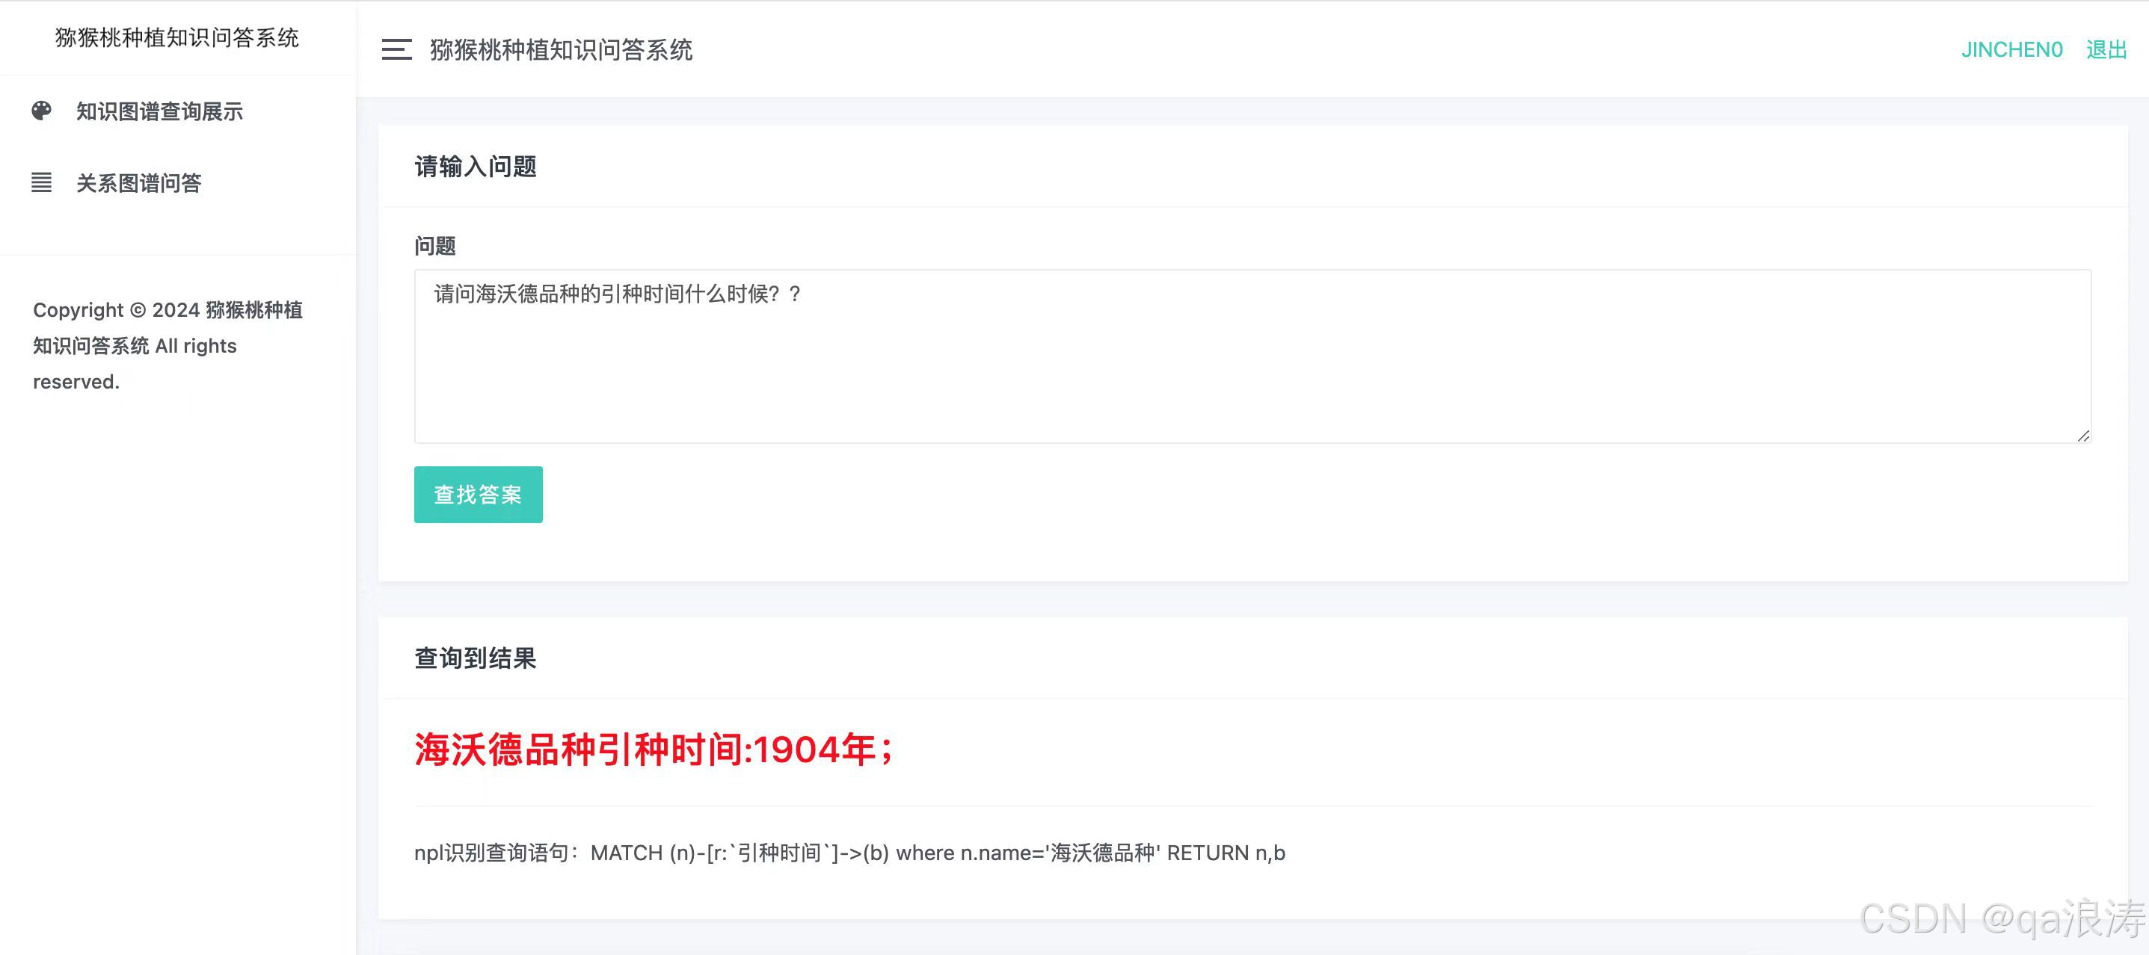Click the npl识别查询语句 MATCH query line
The width and height of the screenshot is (2149, 955).
tap(849, 853)
